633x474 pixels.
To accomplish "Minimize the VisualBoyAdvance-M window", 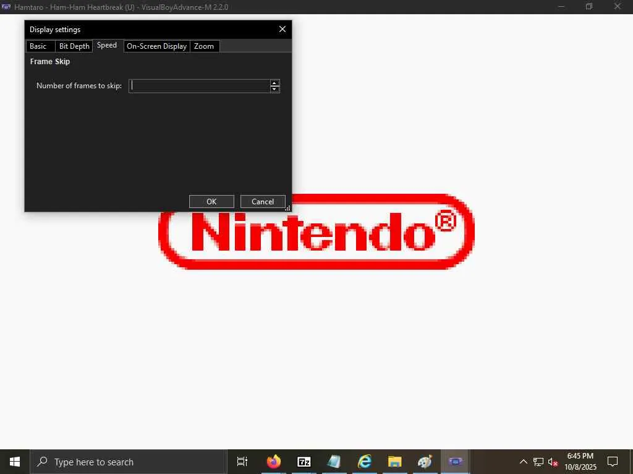I will pos(561,7).
